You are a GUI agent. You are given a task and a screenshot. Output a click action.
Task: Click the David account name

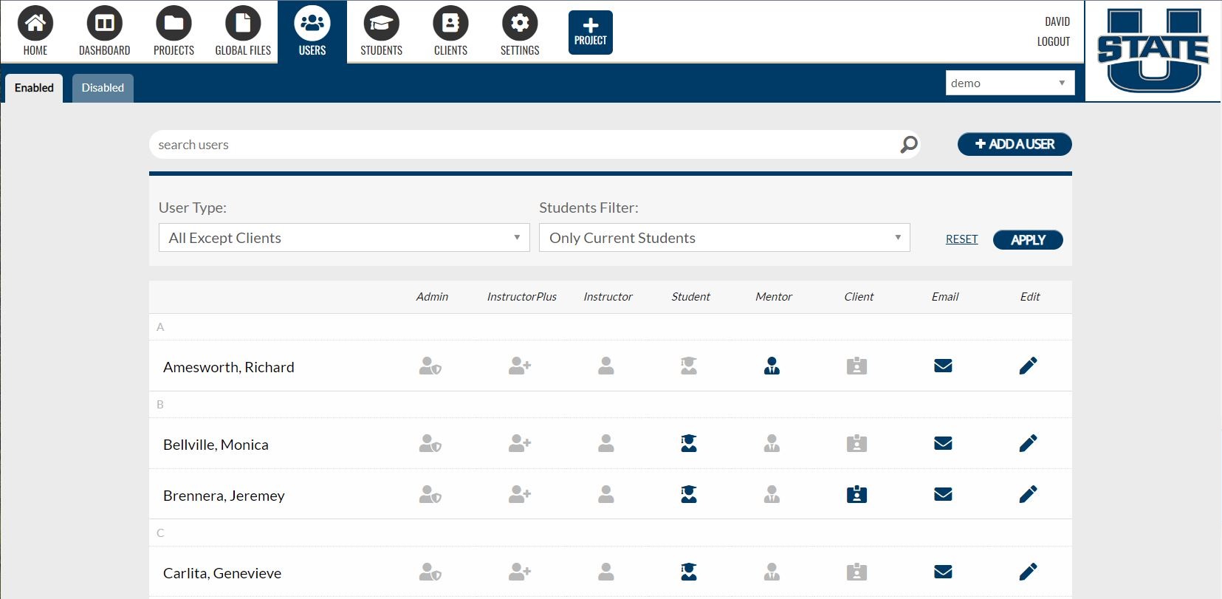(1057, 21)
